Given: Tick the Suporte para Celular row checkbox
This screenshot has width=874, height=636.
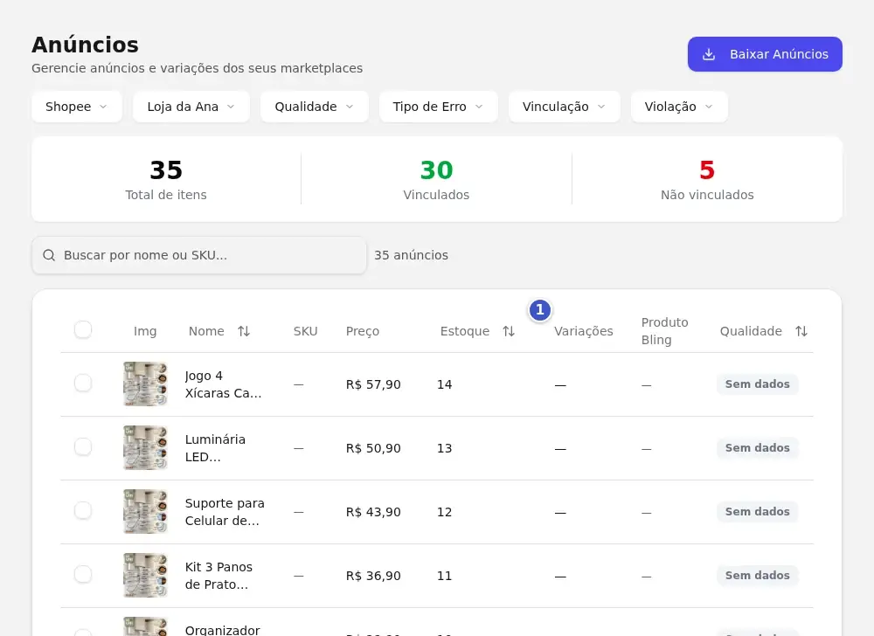Looking at the screenshot, I should [83, 510].
